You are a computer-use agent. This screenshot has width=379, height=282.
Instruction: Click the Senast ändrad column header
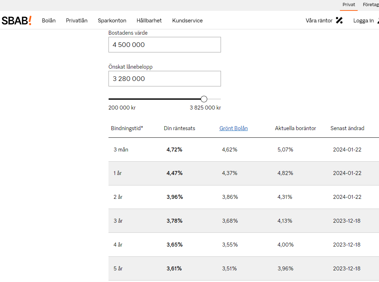[347, 128]
